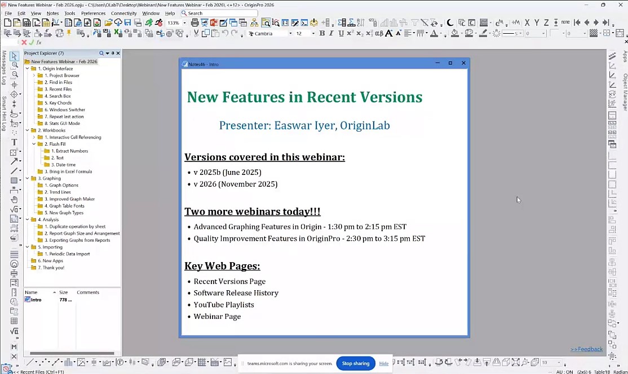Save the project using the blue floppy disk icon
Screen dimensions: 628x374
point(128,22)
